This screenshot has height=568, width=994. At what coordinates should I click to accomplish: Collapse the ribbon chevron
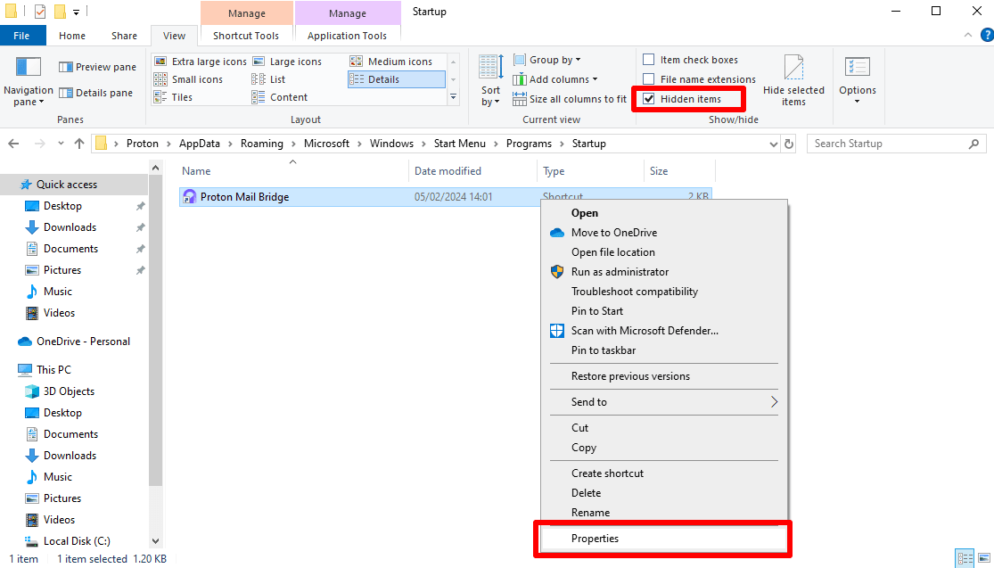pyautogui.click(x=968, y=36)
